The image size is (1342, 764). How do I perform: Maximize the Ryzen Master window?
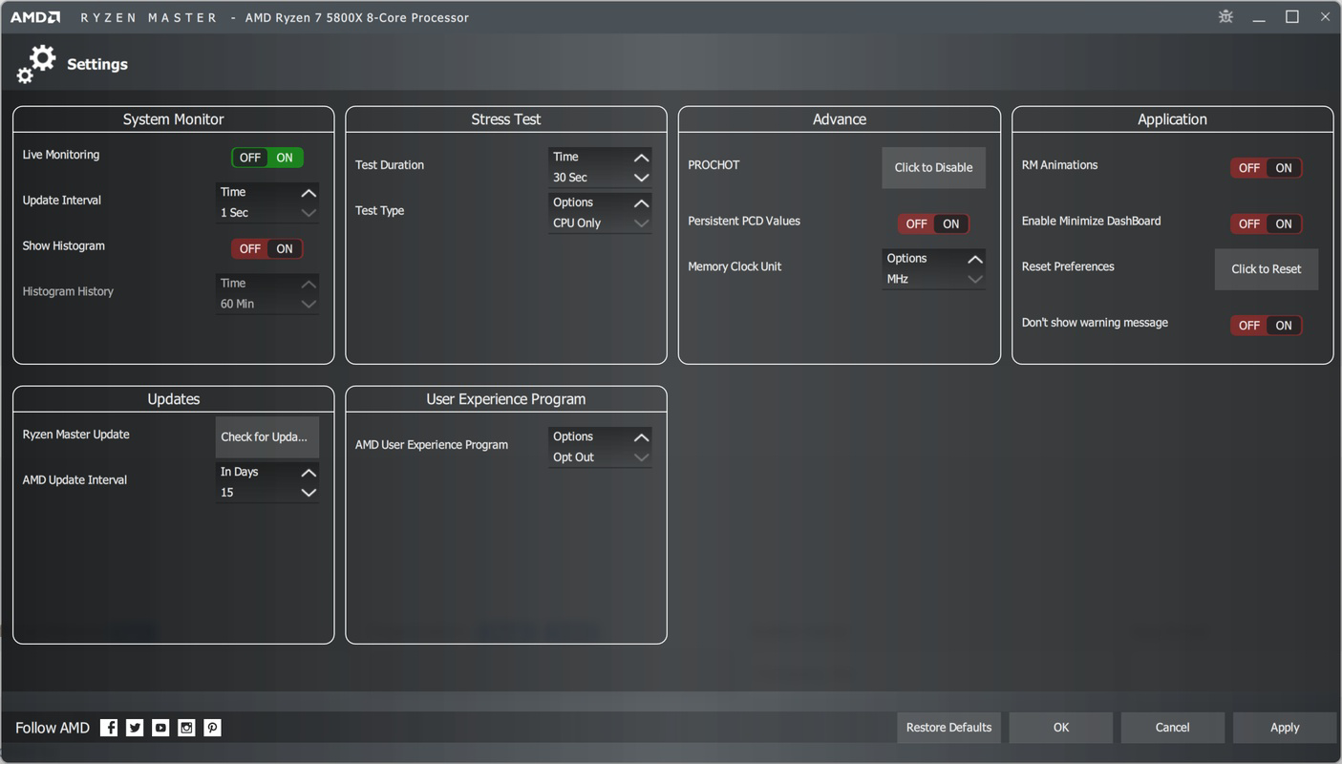coord(1292,16)
